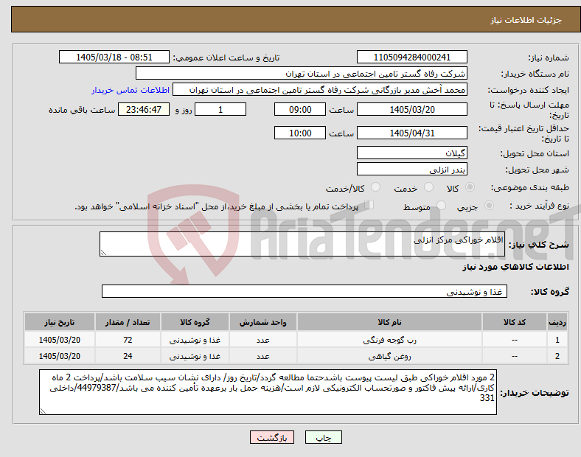Click the ایجاد کننده درخواست field
Viewport: 581px width, 457px height.
click(x=320, y=90)
